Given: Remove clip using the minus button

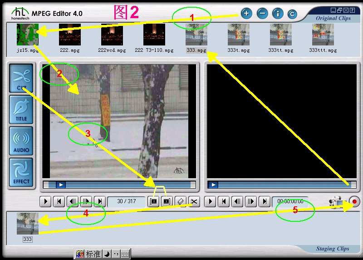Looking at the screenshot, I should [262, 14].
